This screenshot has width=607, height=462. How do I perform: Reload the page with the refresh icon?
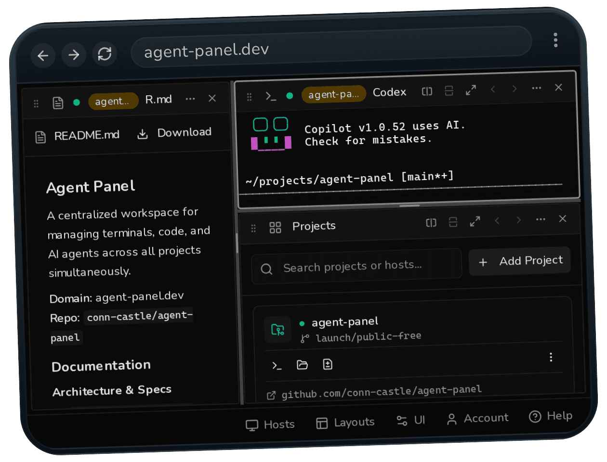pos(105,54)
